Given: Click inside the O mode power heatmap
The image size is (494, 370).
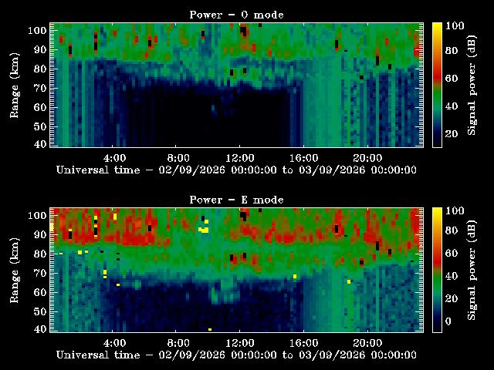Looking at the screenshot, I should [237, 85].
